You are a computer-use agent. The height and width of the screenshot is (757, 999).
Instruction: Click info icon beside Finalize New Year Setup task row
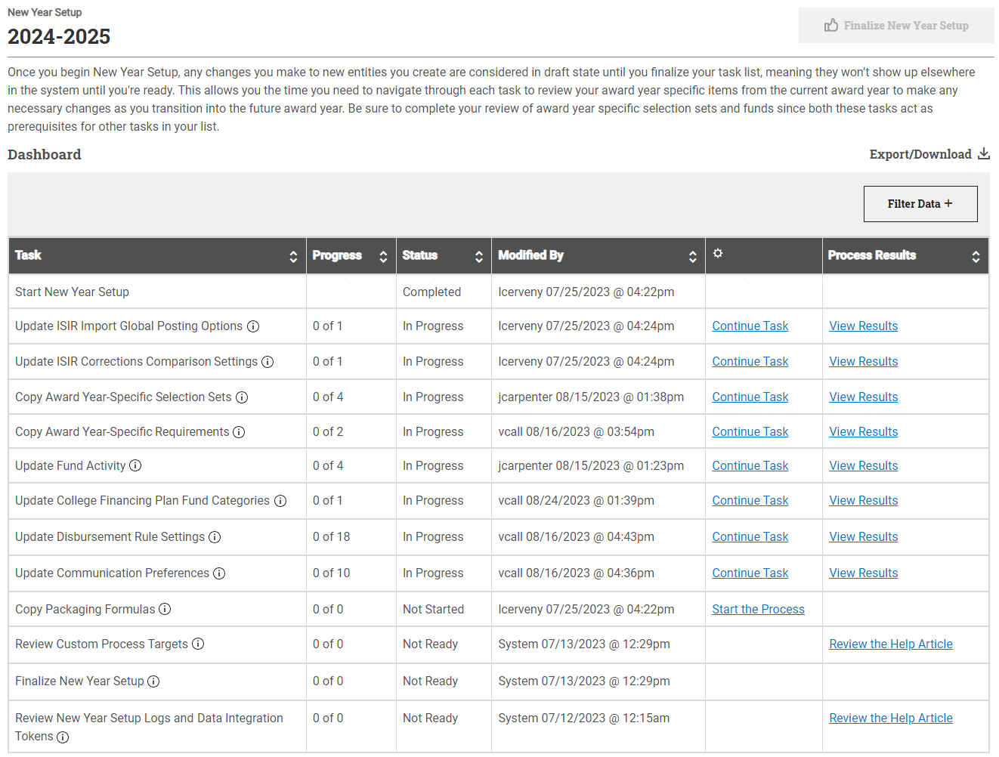click(153, 681)
